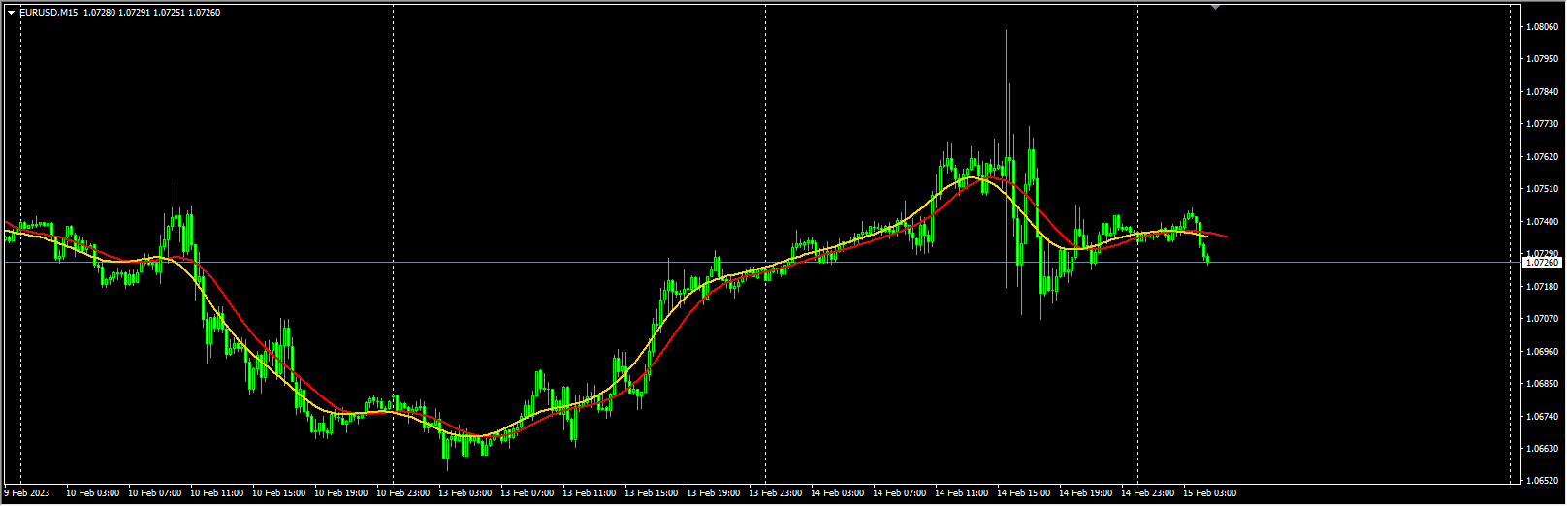
Task: Click the 10 Feb 03:00 time label
Action: point(93,493)
